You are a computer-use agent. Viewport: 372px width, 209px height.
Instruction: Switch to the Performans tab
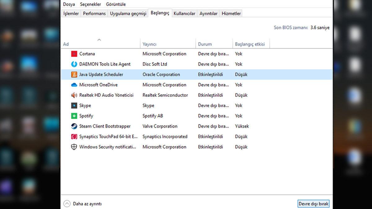coord(94,13)
